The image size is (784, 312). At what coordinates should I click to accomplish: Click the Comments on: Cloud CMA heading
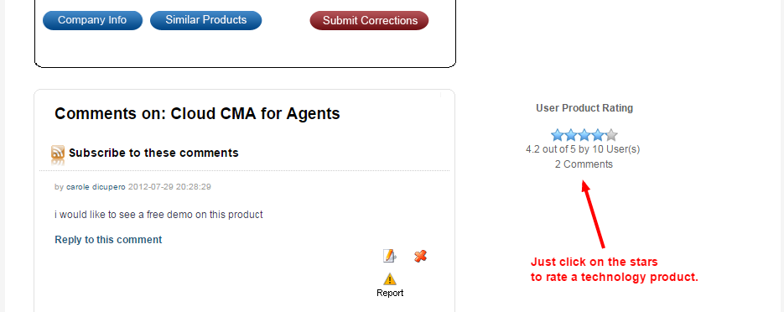tap(197, 113)
